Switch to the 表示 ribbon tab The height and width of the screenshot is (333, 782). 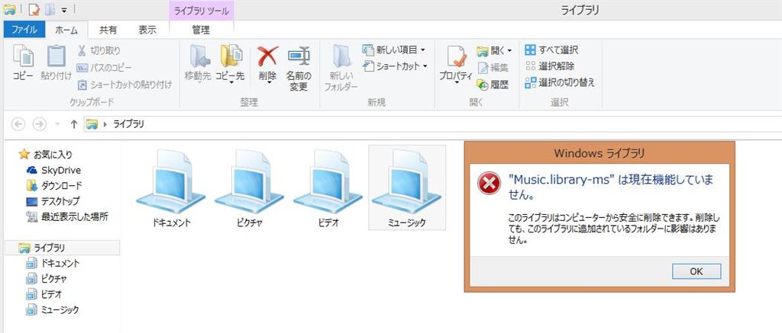coord(147,30)
